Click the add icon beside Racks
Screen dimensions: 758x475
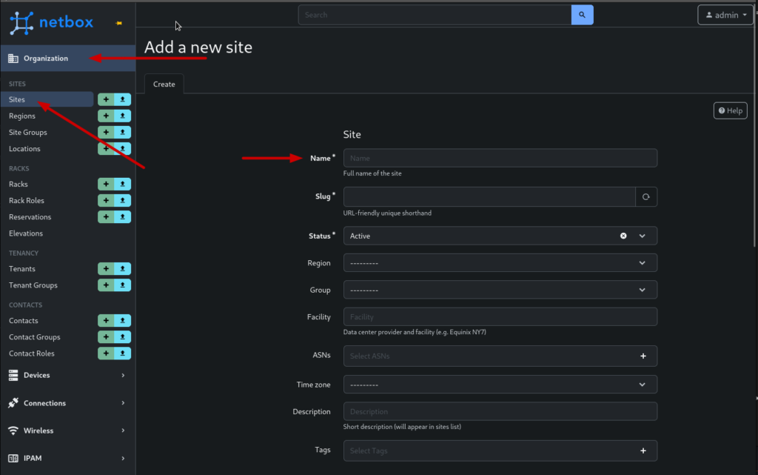coord(106,184)
